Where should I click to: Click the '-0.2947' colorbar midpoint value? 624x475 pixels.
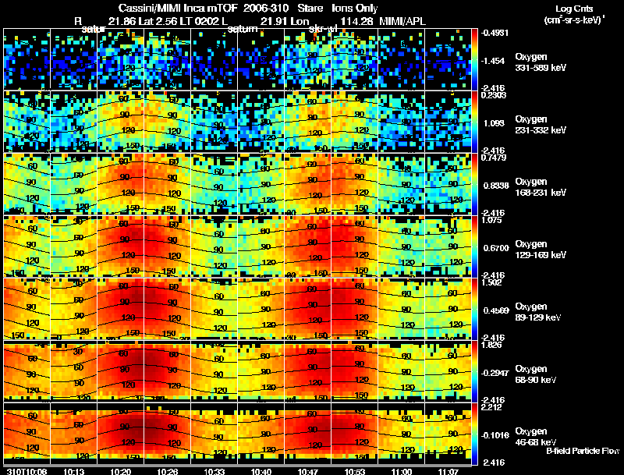pos(495,373)
